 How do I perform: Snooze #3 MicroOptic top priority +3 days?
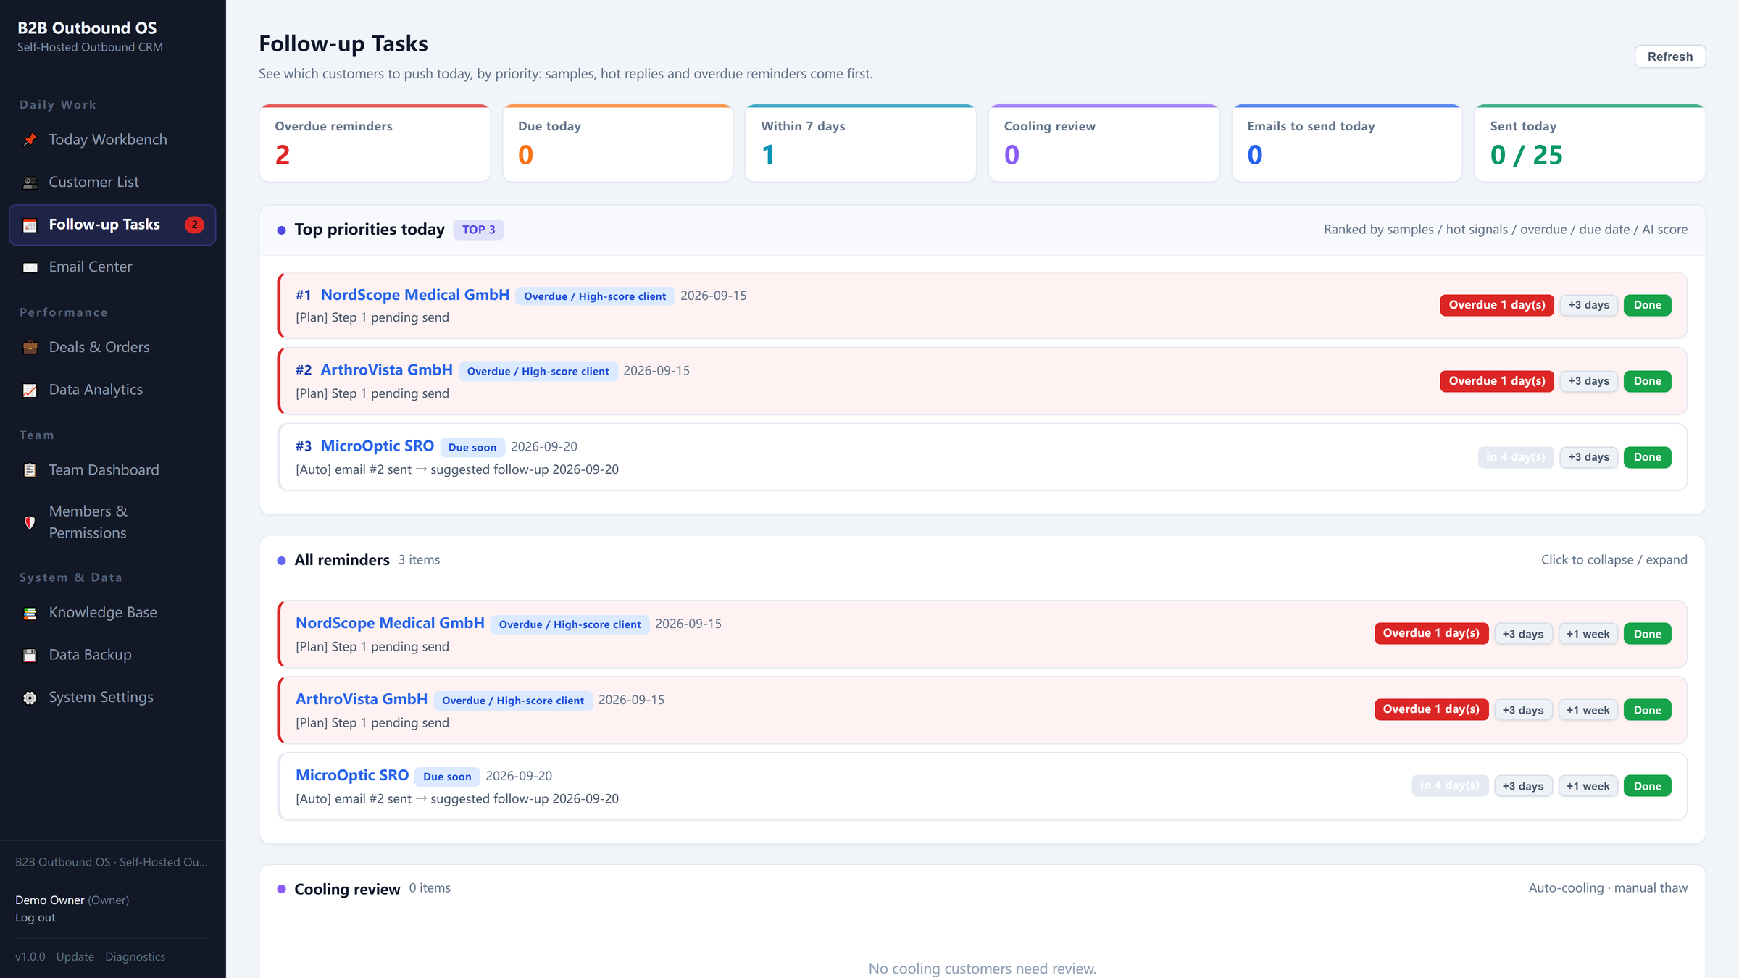coord(1588,457)
